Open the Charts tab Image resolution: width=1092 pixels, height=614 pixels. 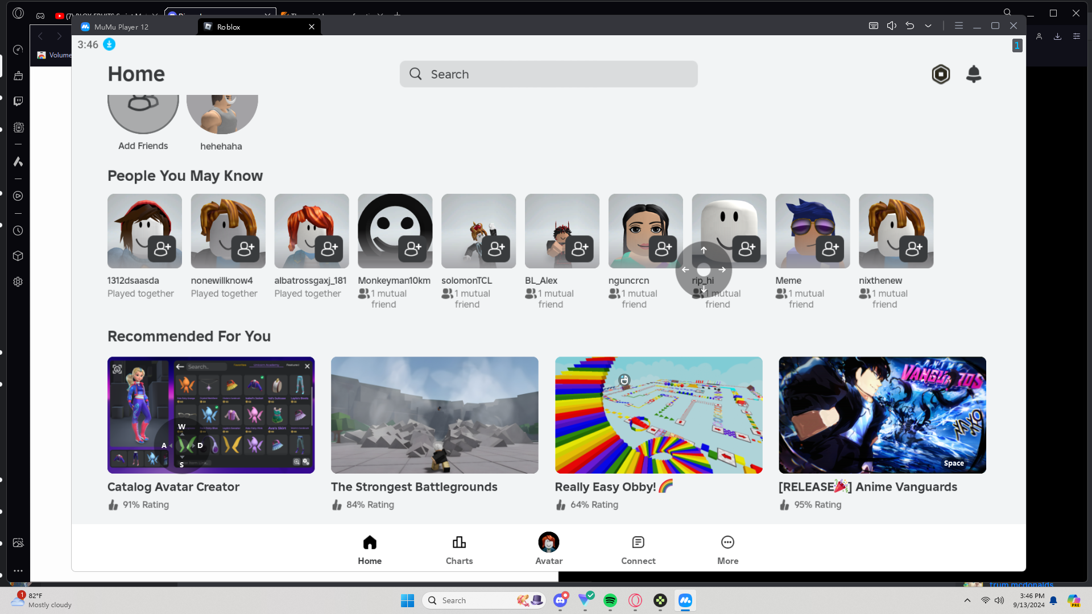point(459,550)
